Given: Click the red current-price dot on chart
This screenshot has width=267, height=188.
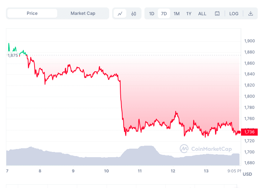Looking at the screenshot, I should [x=238, y=132].
